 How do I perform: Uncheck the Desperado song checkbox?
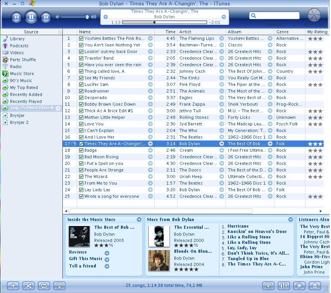[x=81, y=98]
